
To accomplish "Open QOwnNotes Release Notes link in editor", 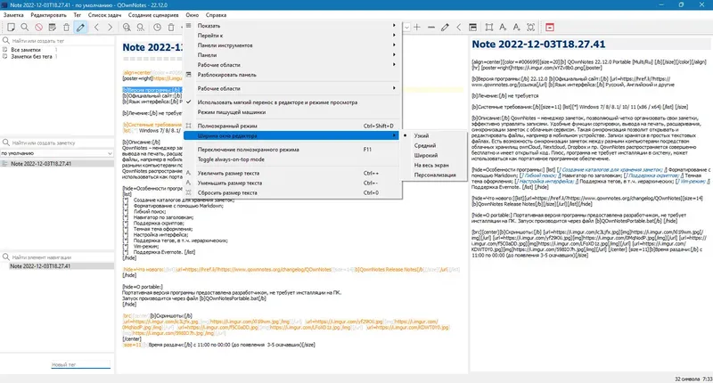I will click(x=390, y=269).
